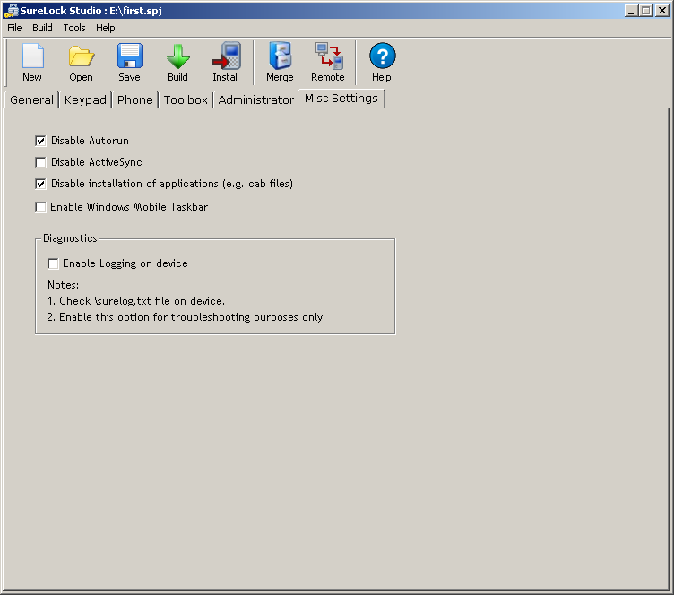Click the Install to device icon
Image resolution: width=674 pixels, height=595 pixels.
pyautogui.click(x=226, y=56)
